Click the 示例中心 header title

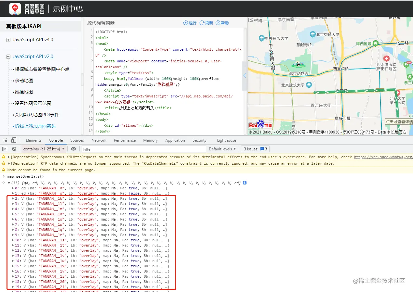point(68,9)
